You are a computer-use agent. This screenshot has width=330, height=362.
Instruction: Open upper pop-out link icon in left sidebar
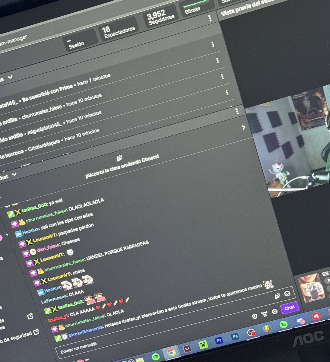click(x=30, y=316)
